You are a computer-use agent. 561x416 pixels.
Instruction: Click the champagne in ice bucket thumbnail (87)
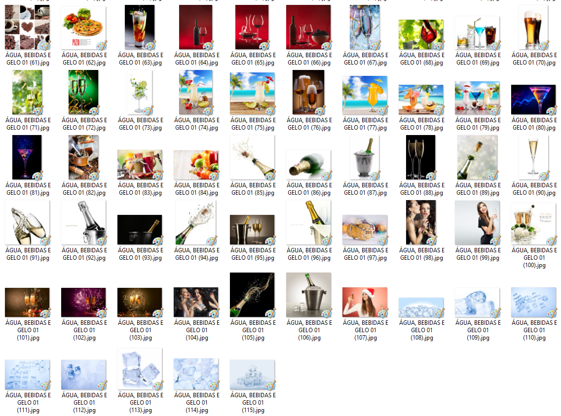pyautogui.click(x=365, y=158)
